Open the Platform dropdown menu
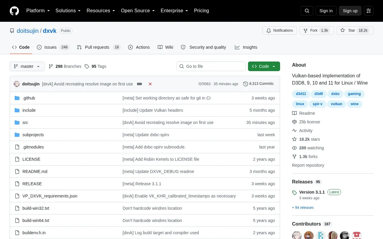 pos(38,11)
